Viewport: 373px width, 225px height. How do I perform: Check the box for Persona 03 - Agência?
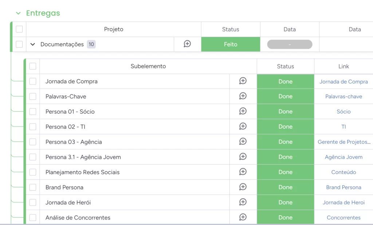coord(33,142)
